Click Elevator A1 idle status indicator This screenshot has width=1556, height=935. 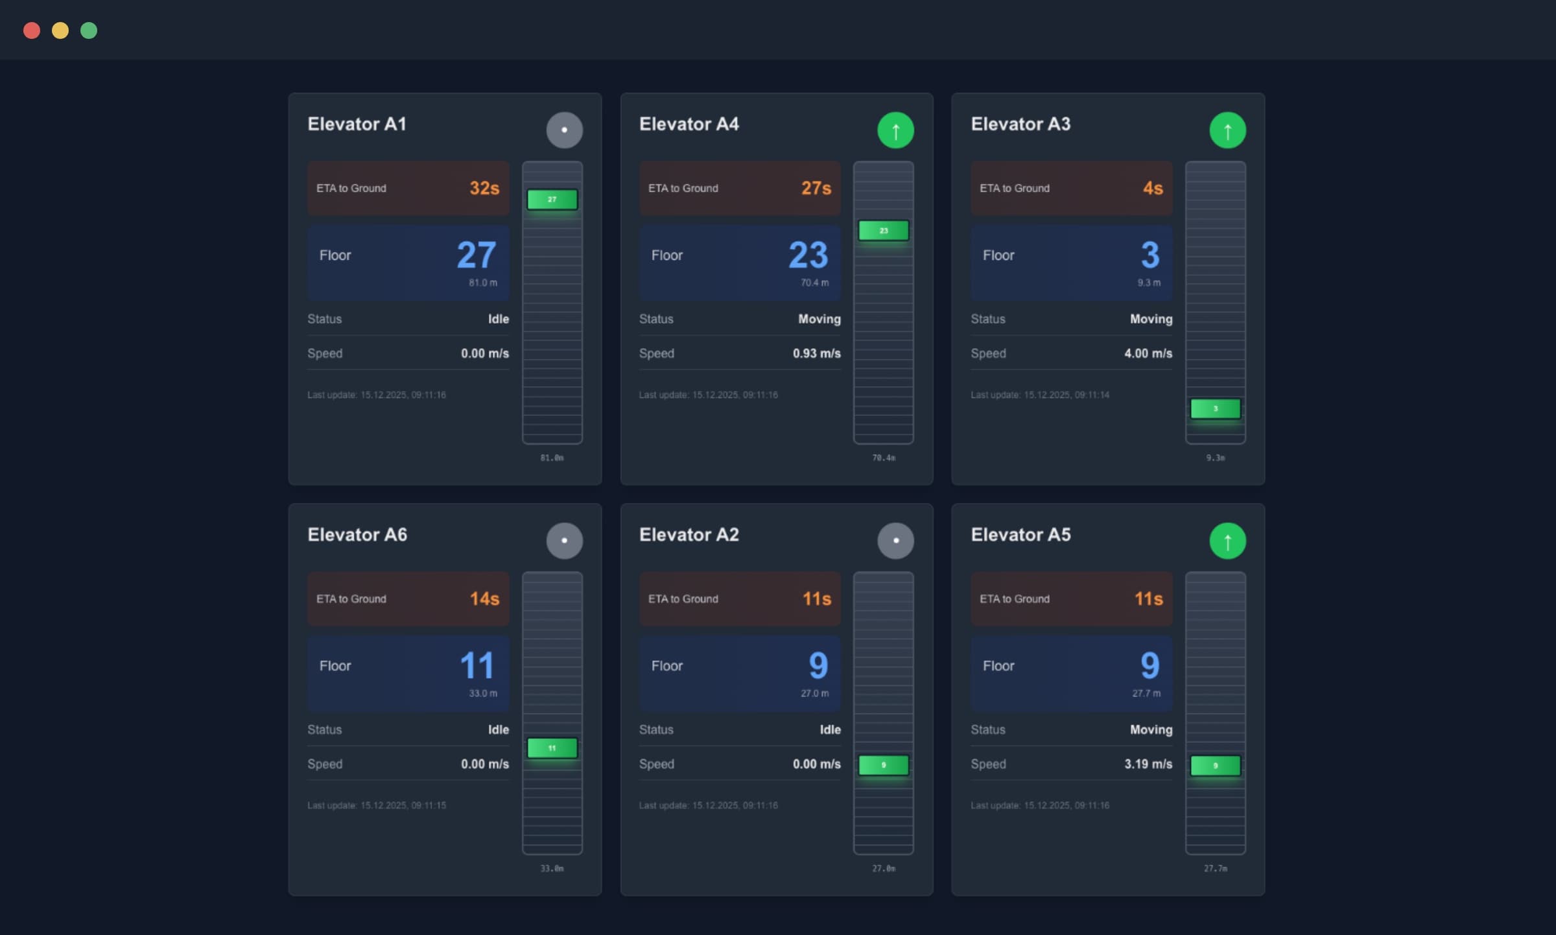click(564, 130)
